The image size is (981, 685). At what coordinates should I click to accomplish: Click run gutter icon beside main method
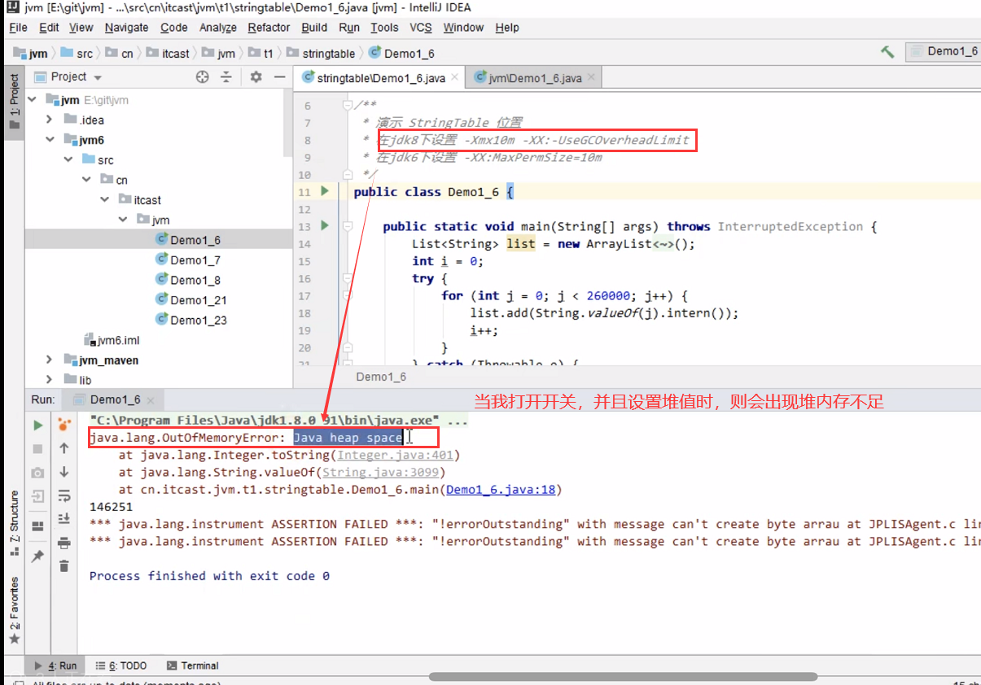[325, 226]
